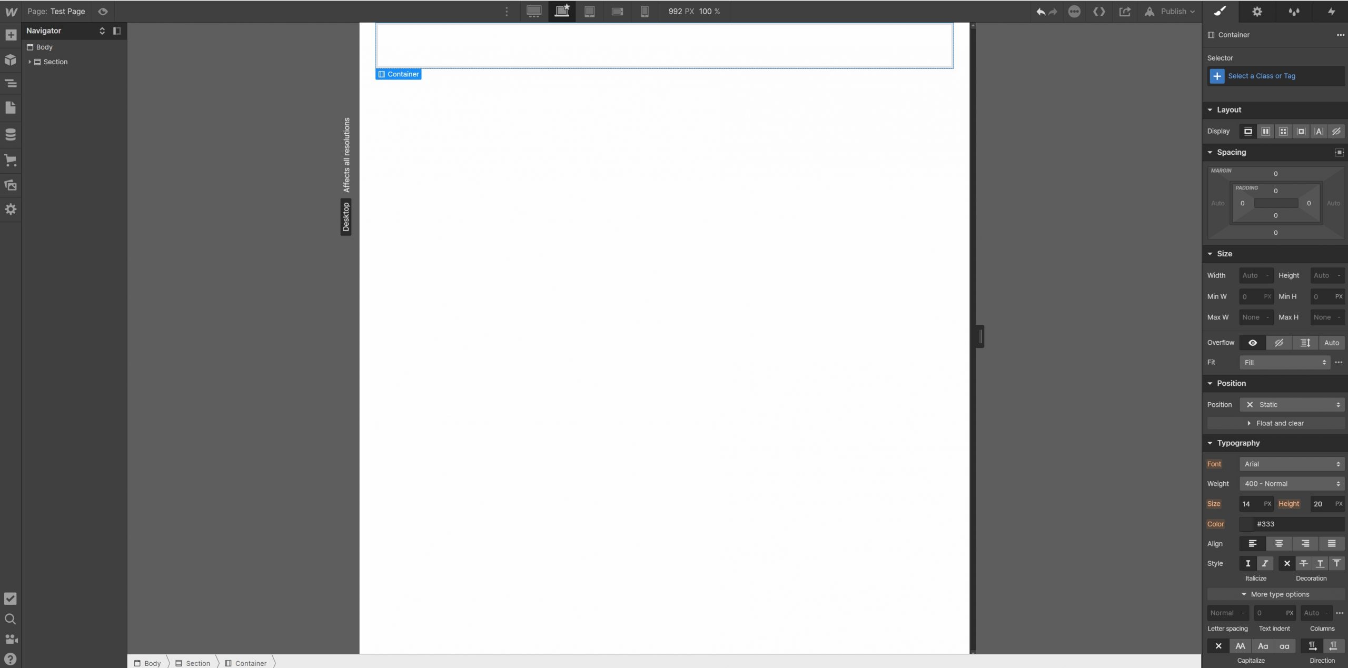Open the Add Elements panel
This screenshot has width=1348, height=668.
pos(11,35)
